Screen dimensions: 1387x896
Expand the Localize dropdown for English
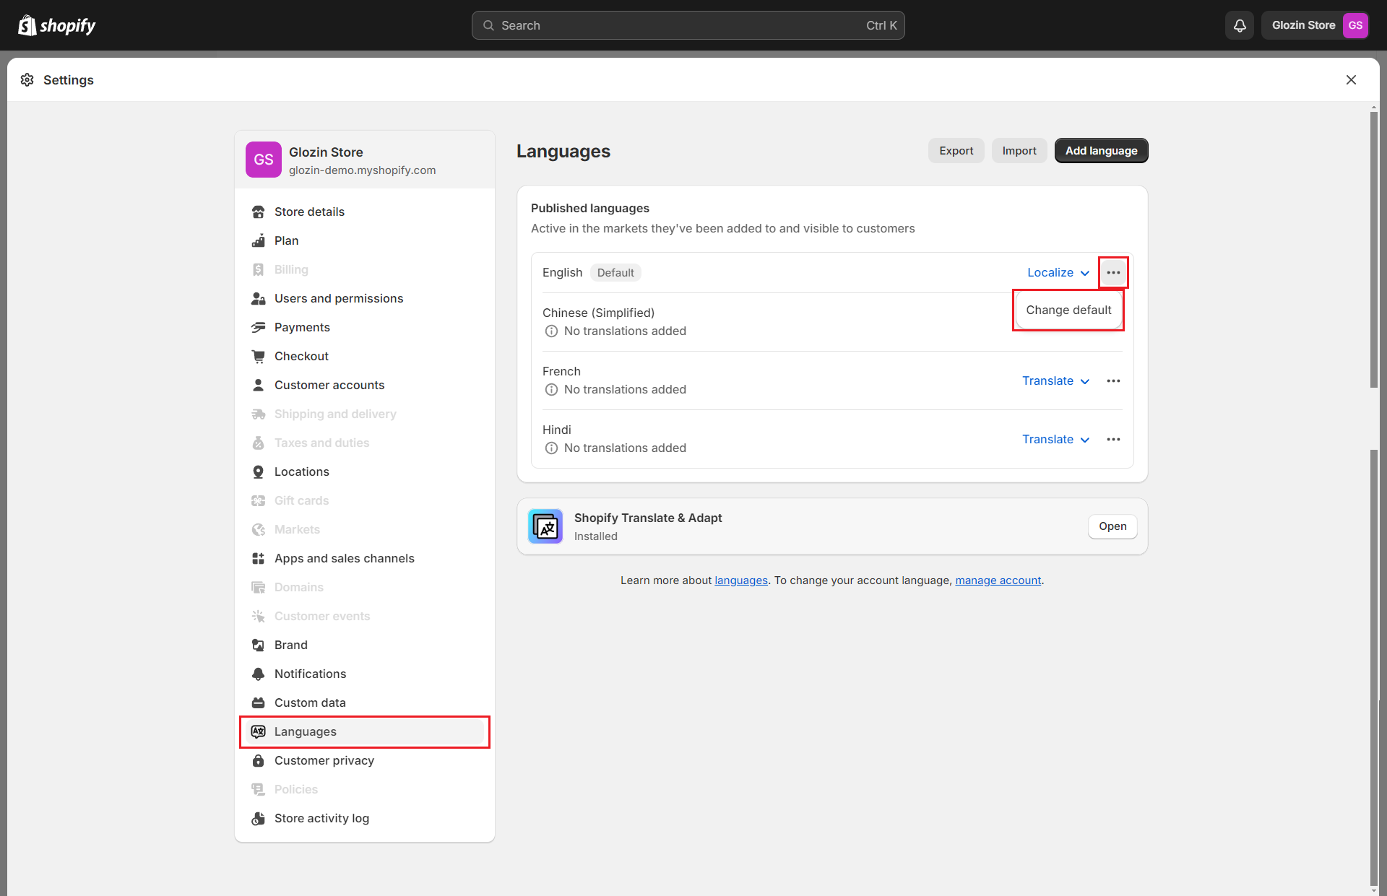point(1058,272)
